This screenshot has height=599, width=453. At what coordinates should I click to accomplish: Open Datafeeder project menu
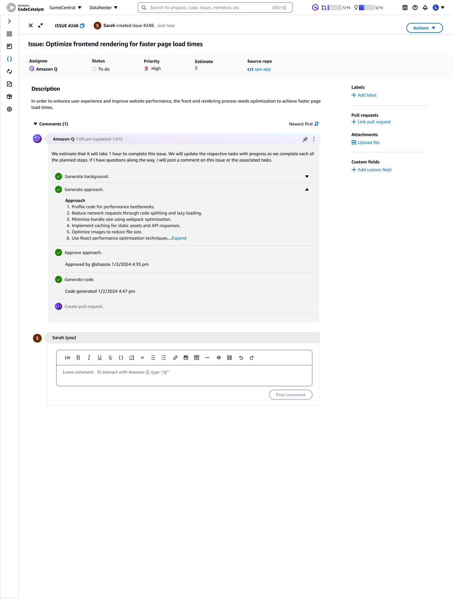tap(103, 8)
